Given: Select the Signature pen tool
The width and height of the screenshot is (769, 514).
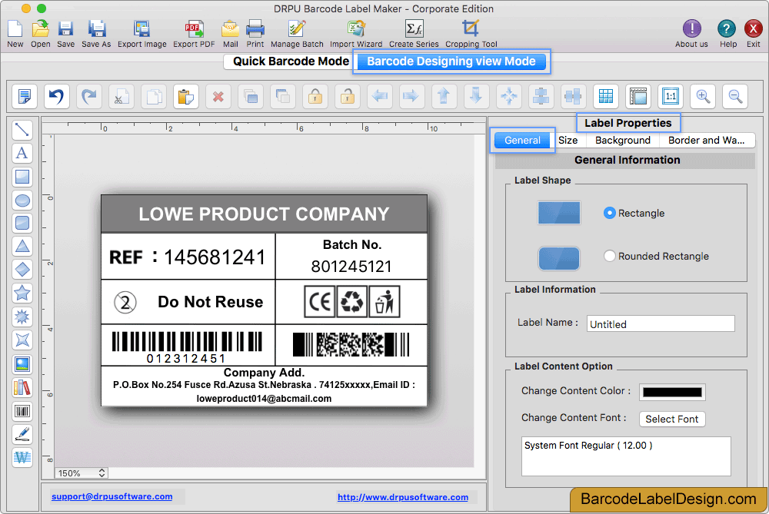Looking at the screenshot, I should [x=22, y=434].
